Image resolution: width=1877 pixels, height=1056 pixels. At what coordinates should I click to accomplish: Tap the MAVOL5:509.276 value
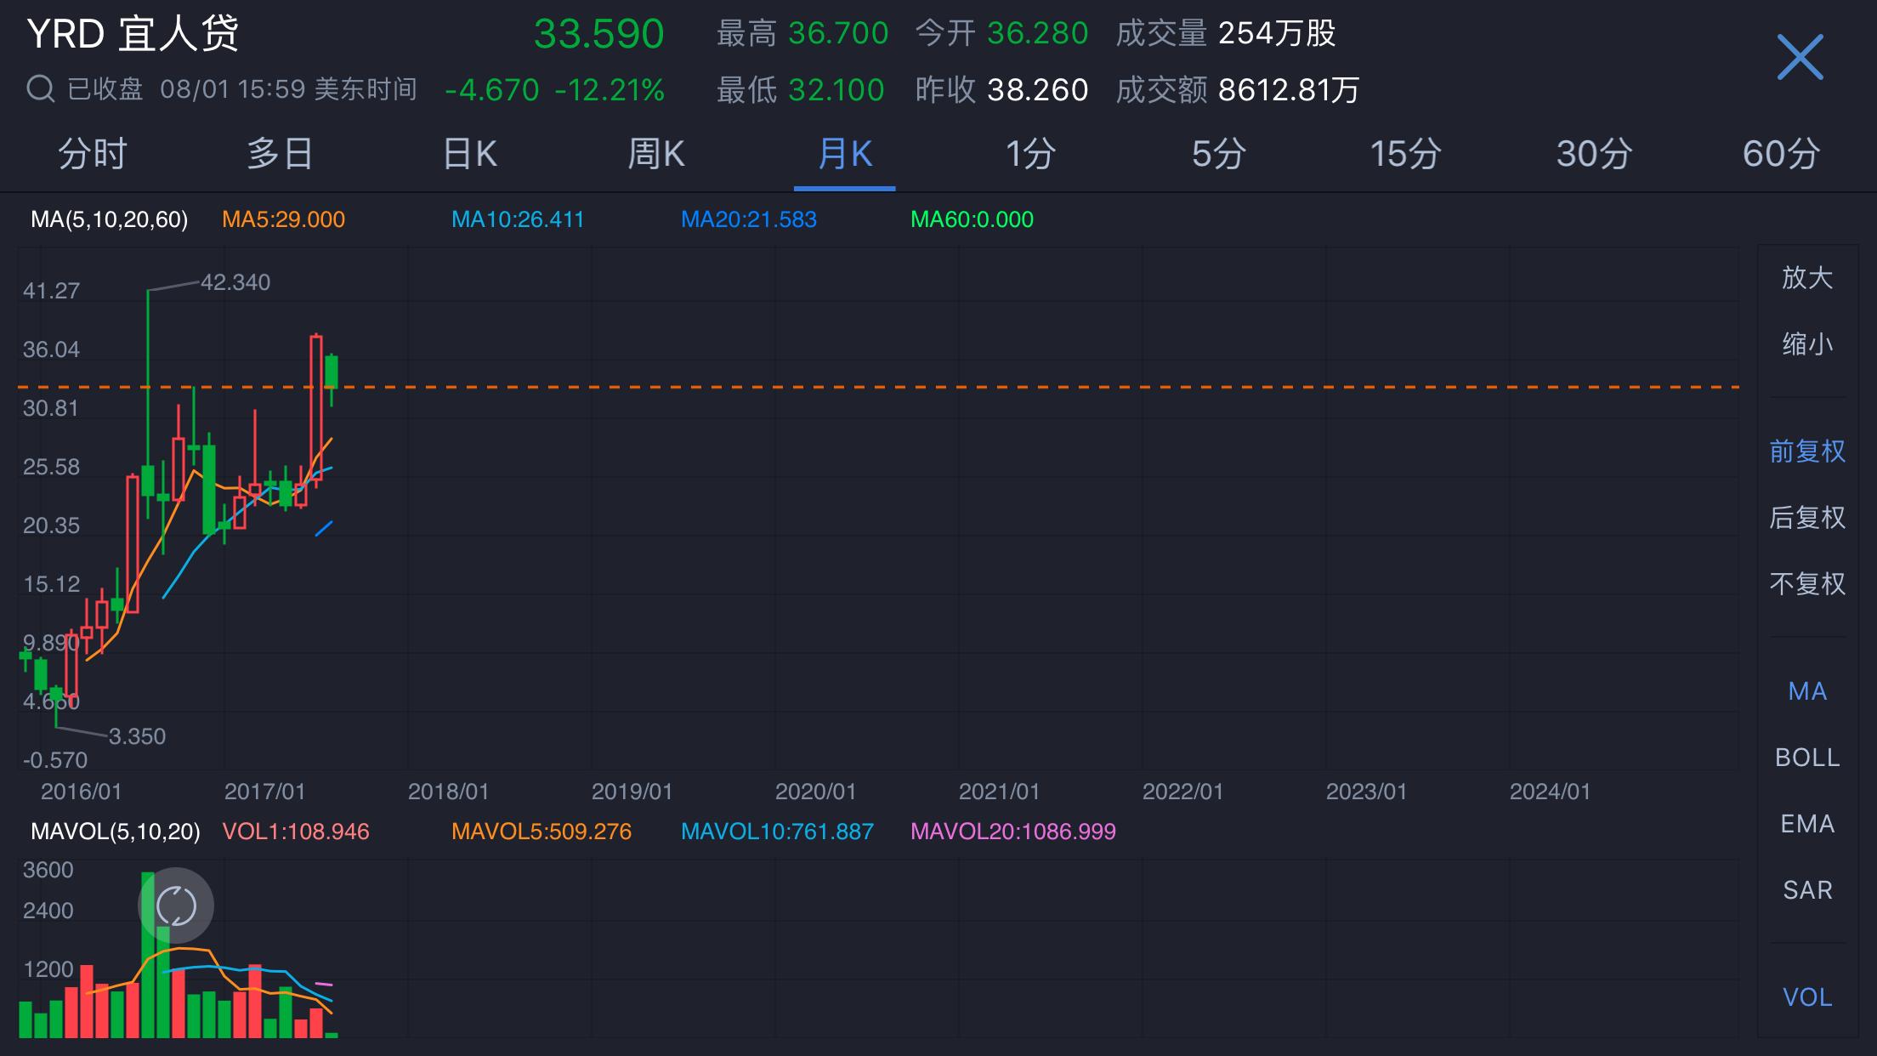point(542,832)
